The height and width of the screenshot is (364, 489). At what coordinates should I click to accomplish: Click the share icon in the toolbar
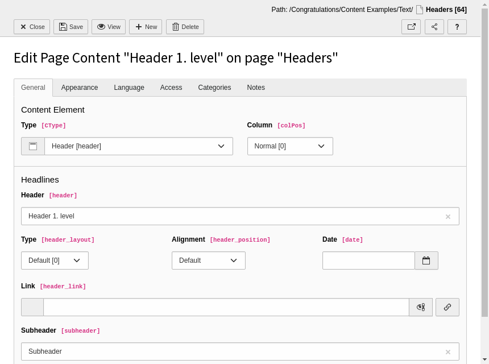coord(434,27)
